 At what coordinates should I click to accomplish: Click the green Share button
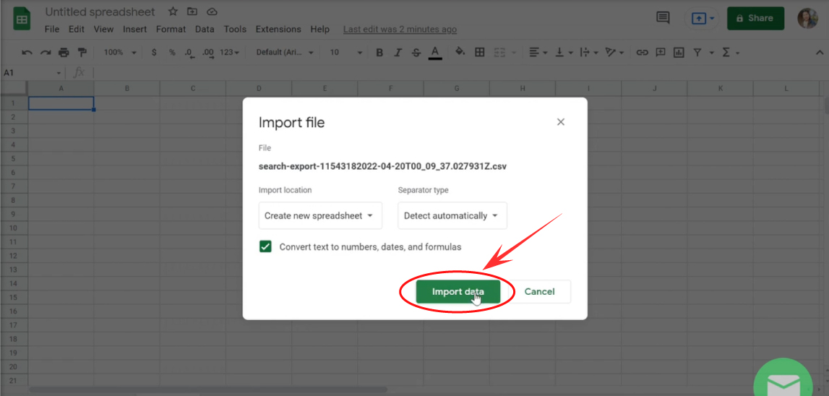click(x=755, y=18)
